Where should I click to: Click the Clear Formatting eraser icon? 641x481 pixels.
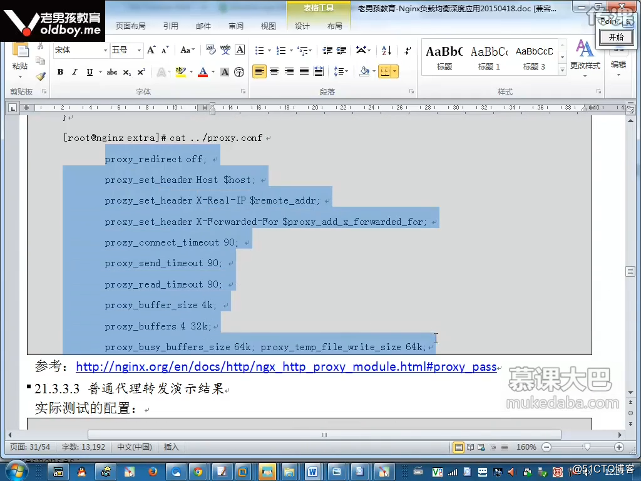click(x=210, y=50)
